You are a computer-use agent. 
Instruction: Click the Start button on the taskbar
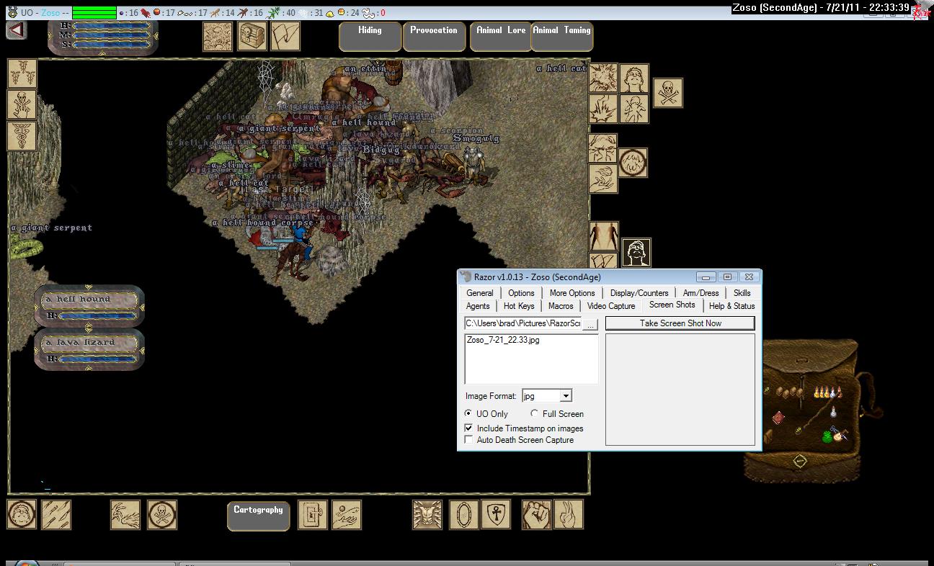point(27,562)
